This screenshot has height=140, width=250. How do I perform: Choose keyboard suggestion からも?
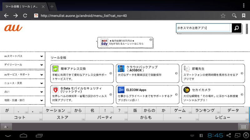pyautogui.click(x=145, y=118)
